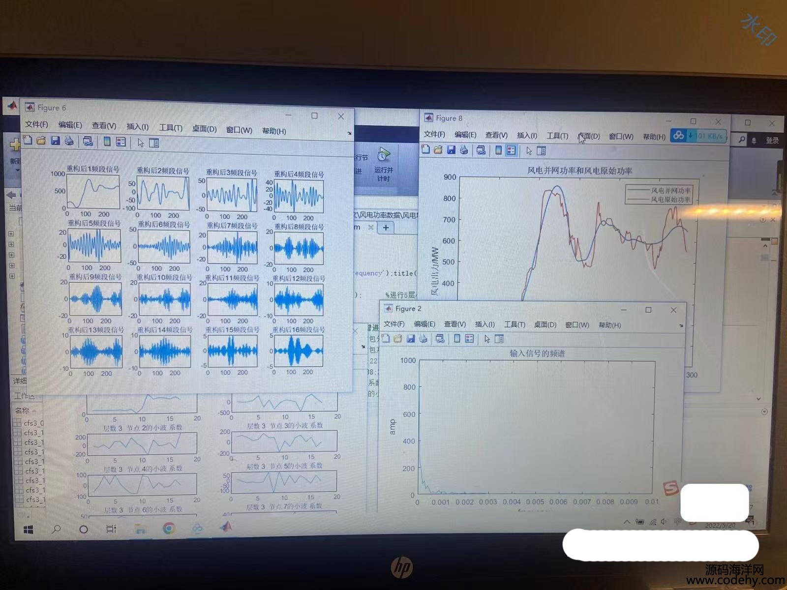
Task: Click dock arrow in Figure 6 menu bar
Action: click(x=349, y=133)
